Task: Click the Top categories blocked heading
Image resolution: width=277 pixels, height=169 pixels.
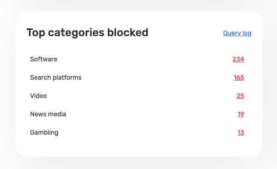Action: (87, 33)
